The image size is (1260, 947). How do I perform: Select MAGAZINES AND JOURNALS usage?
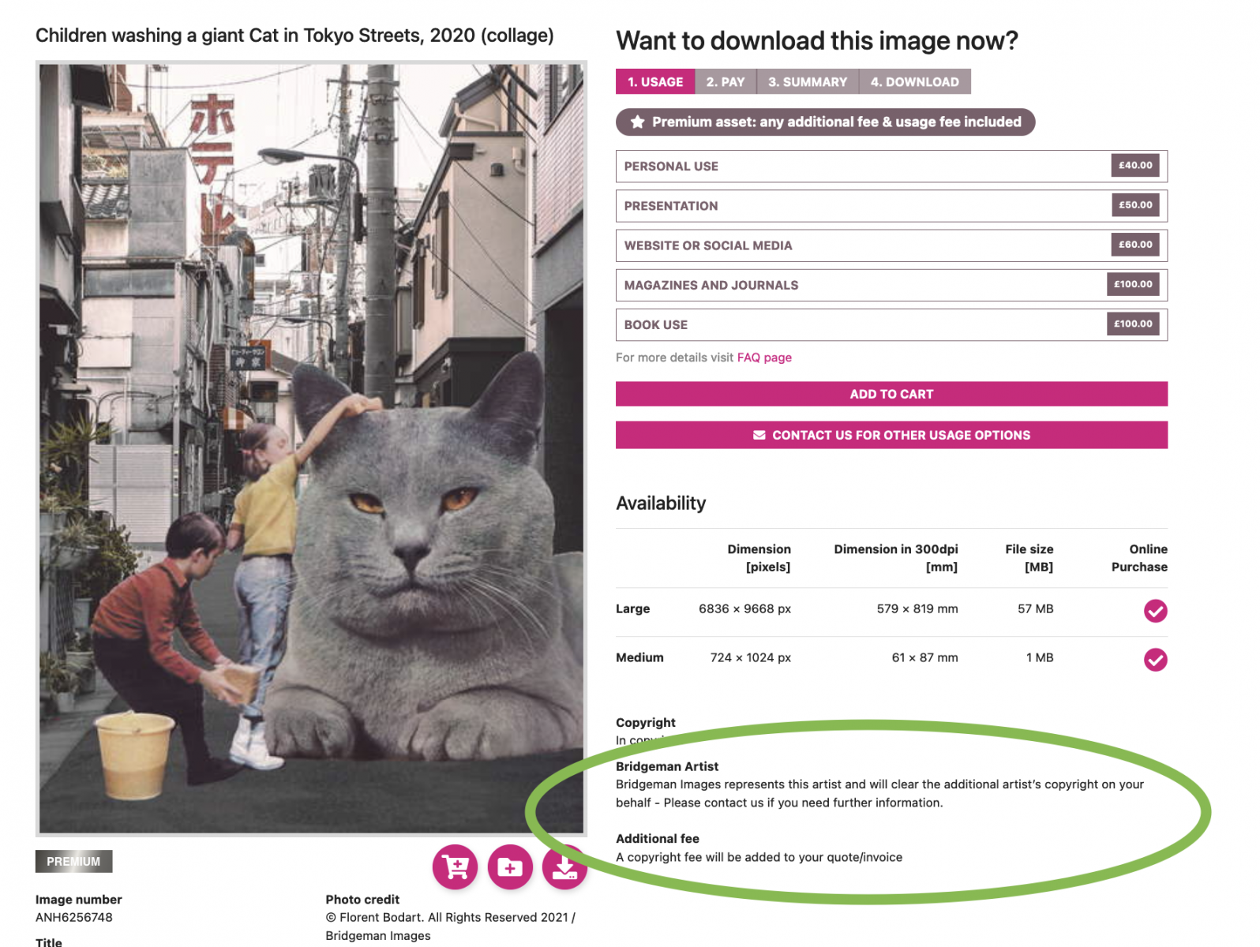click(891, 285)
